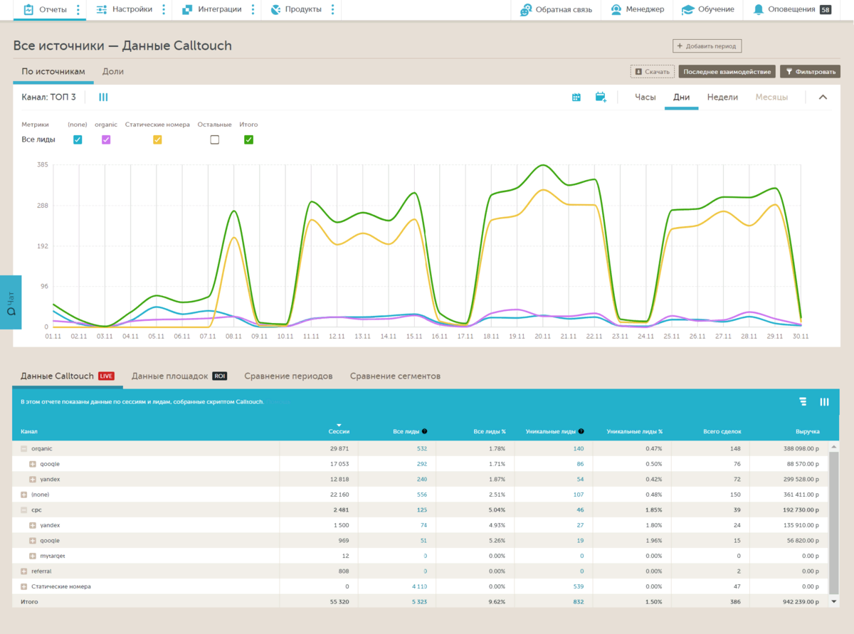Switch to the Доли tab

113,71
